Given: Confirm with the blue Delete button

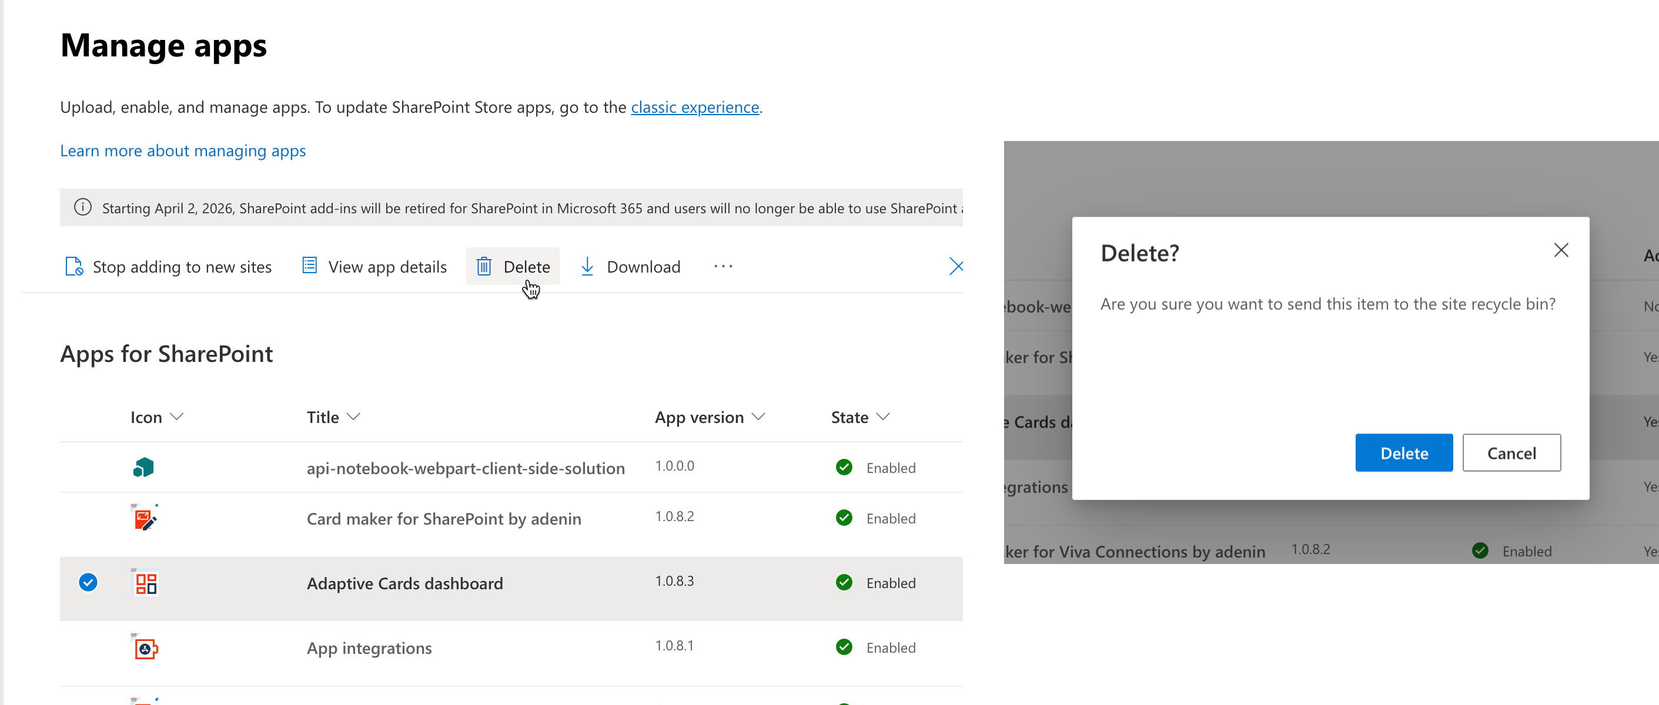Looking at the screenshot, I should [1403, 452].
